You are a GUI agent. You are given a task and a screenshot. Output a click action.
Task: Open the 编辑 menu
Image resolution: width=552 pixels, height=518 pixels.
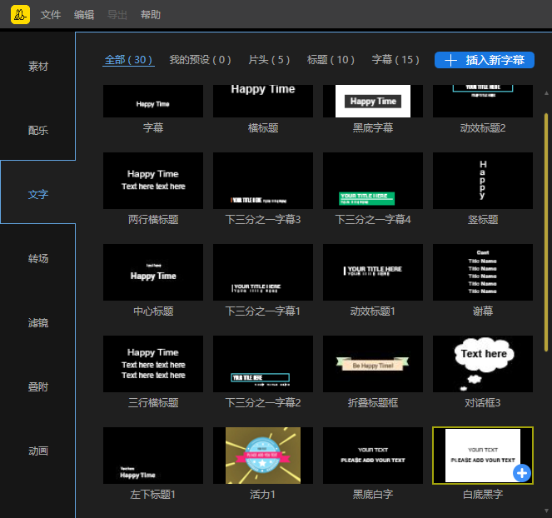click(x=84, y=15)
